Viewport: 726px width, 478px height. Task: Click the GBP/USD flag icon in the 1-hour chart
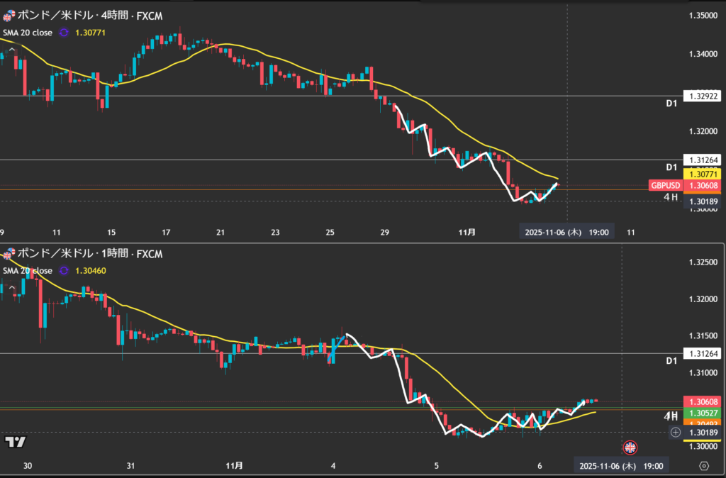9,254
